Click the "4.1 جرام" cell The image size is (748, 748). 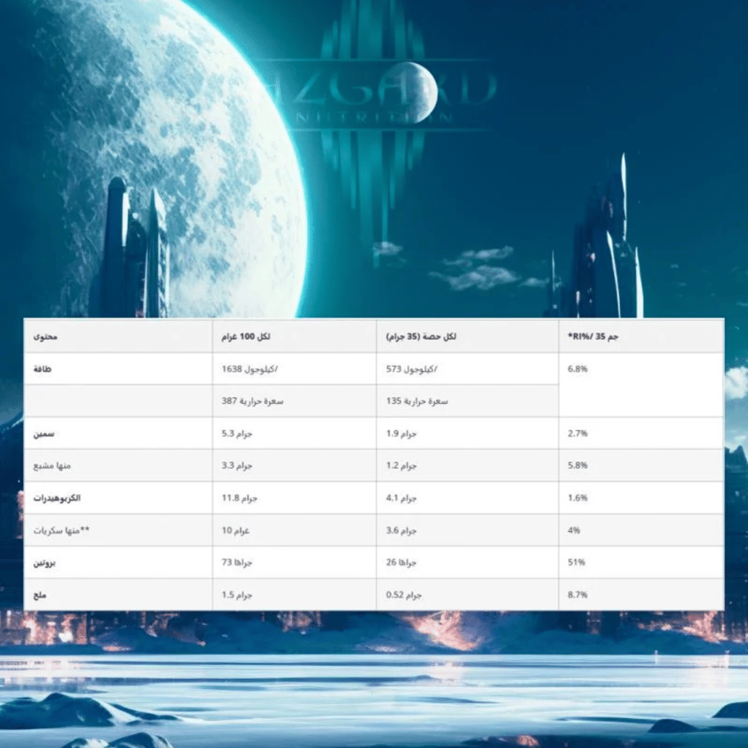pos(401,498)
